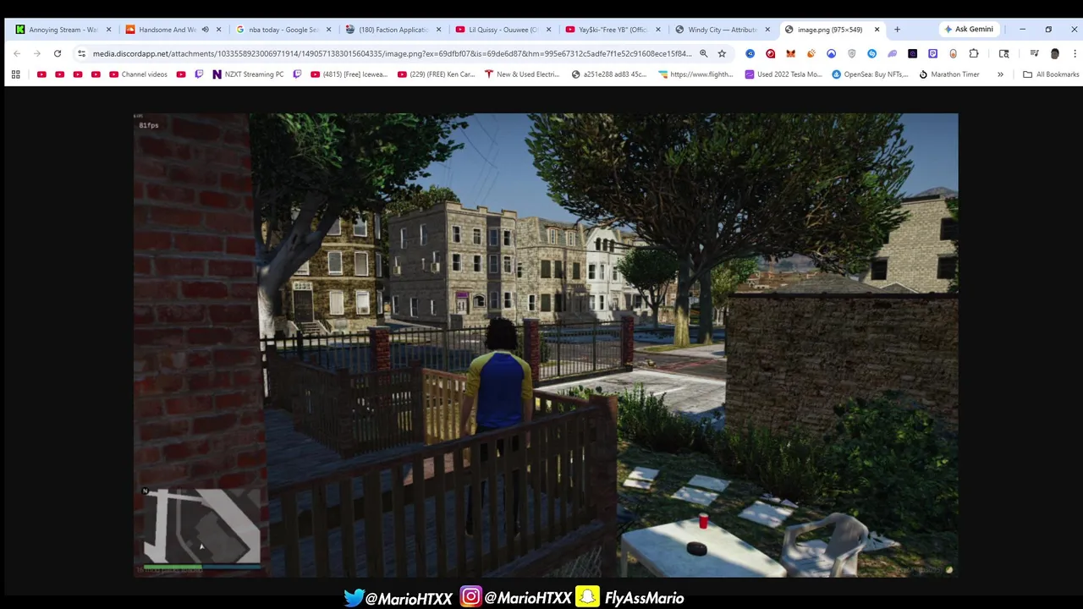Open the red circular extension icon
This screenshot has width=1083, height=609.
click(770, 53)
